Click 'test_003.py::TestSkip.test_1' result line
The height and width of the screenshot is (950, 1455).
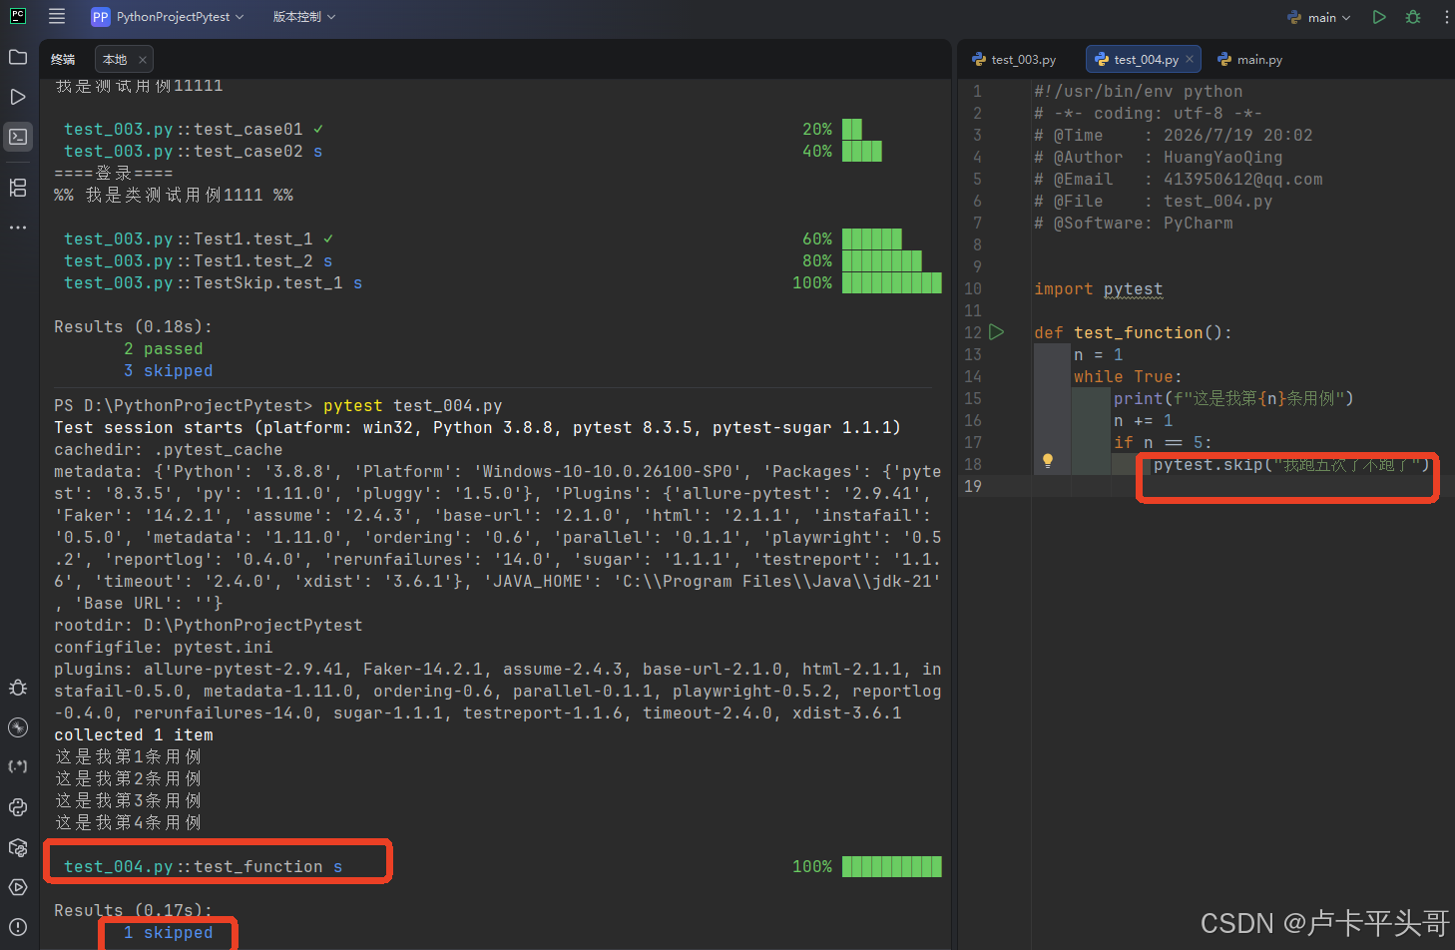tap(214, 283)
